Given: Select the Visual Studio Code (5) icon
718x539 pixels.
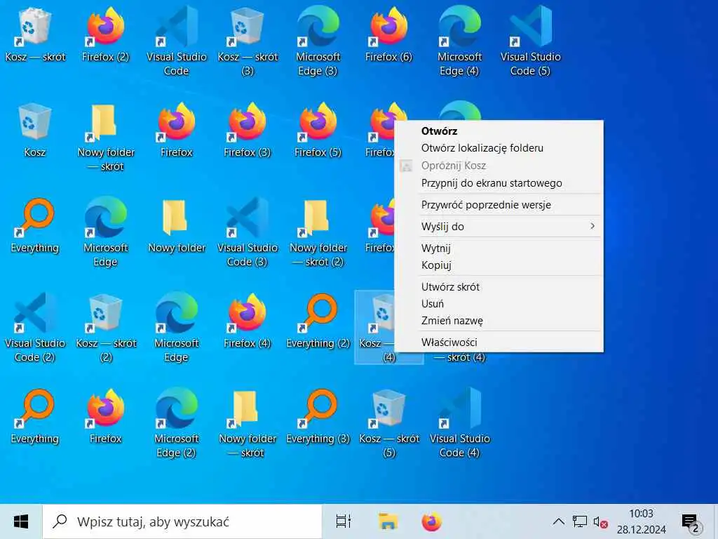Looking at the screenshot, I should [530, 40].
